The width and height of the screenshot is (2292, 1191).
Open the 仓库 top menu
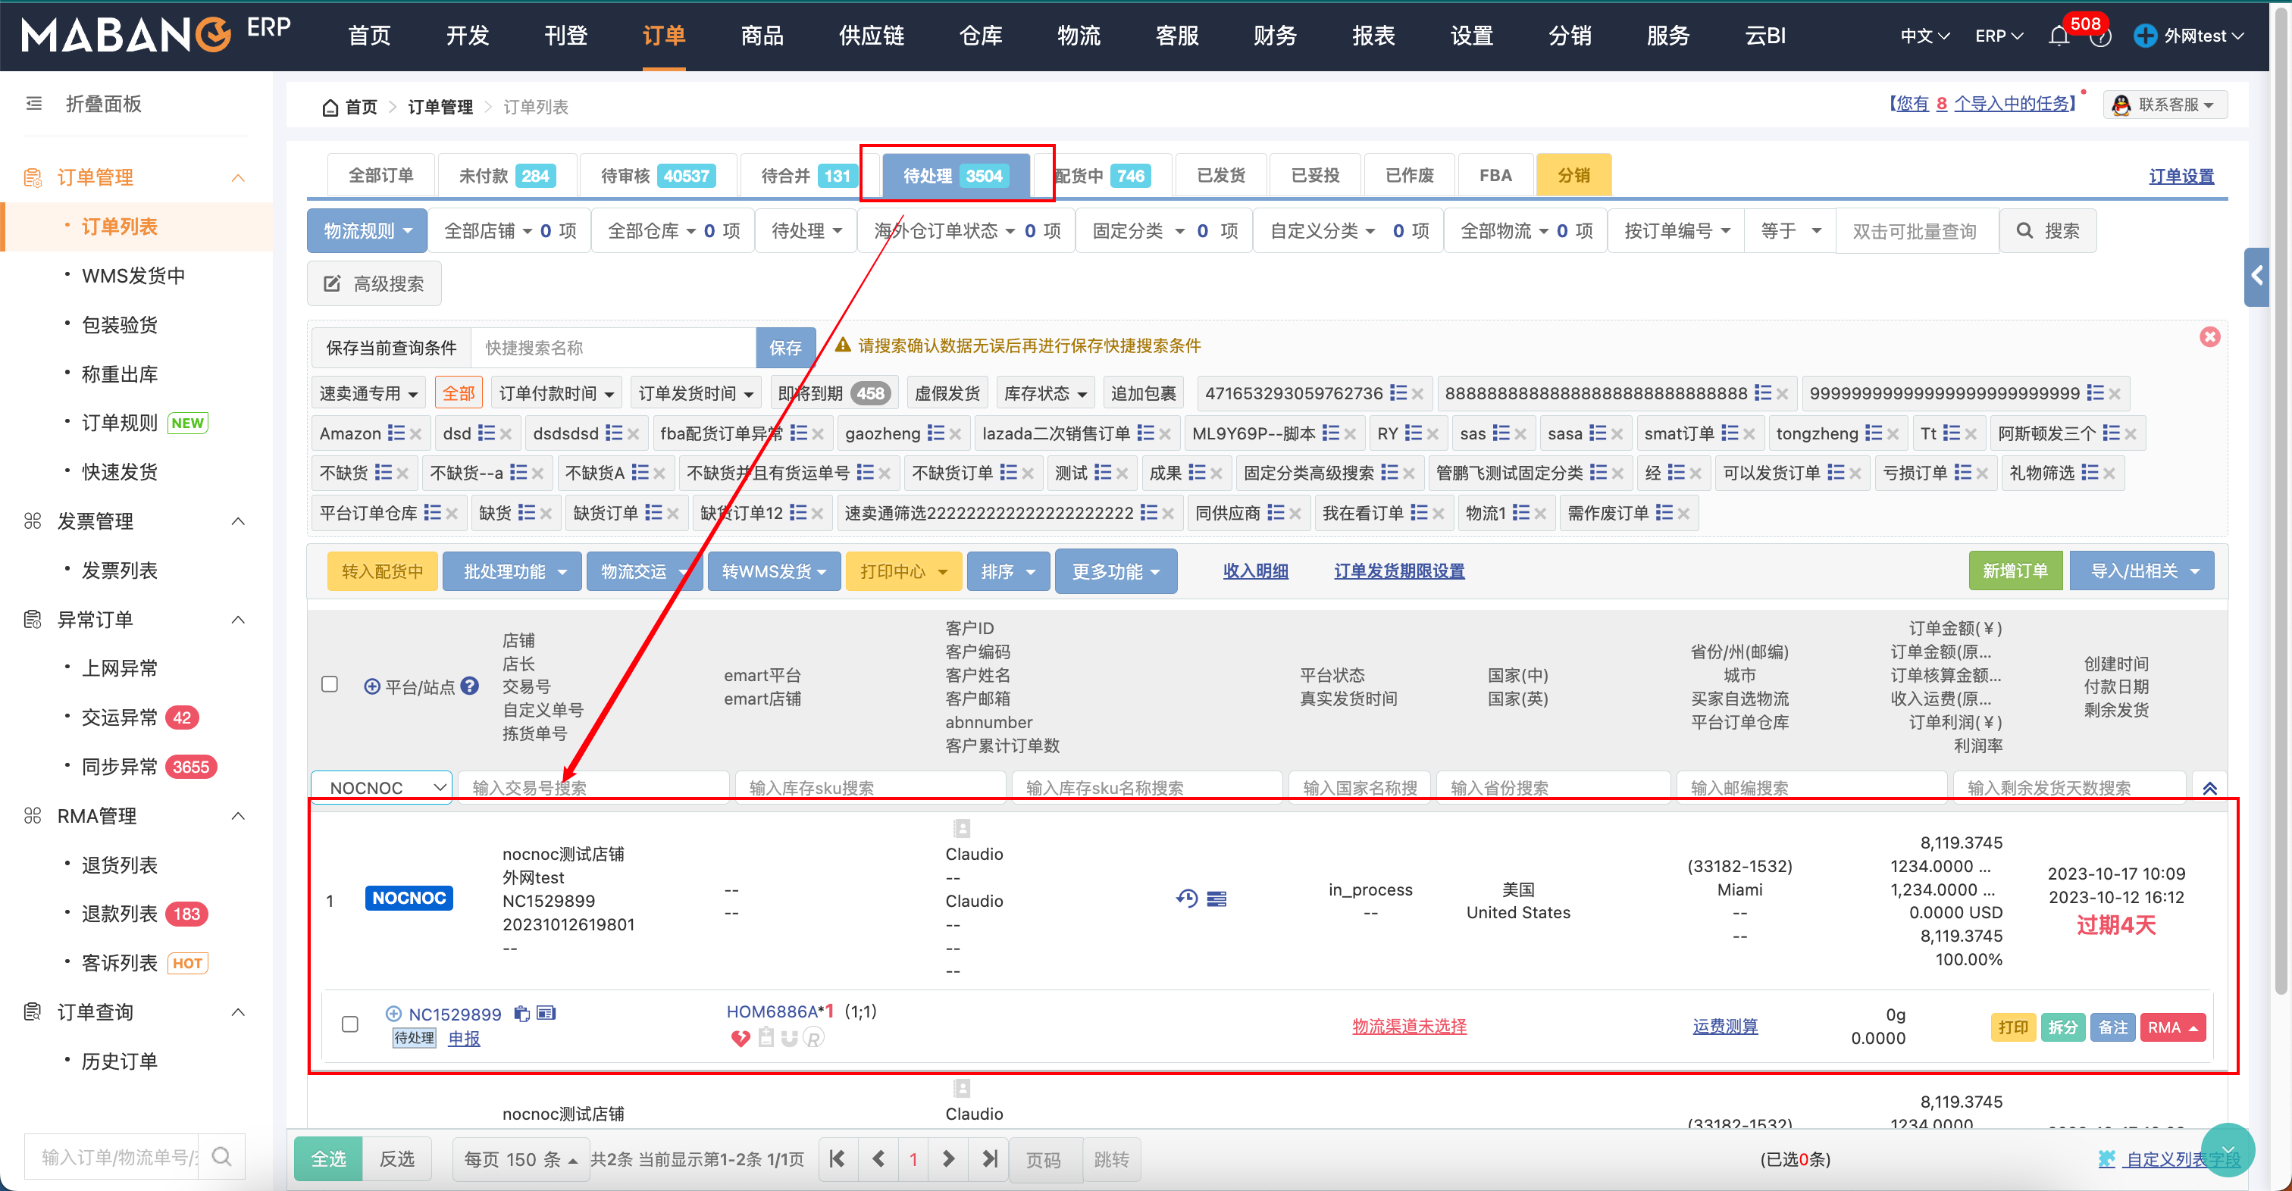pyautogui.click(x=981, y=36)
